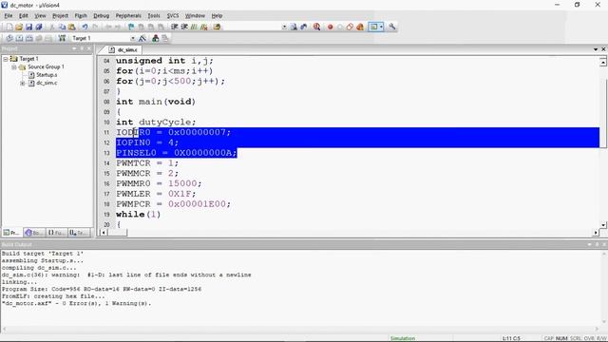Viewport: 608px width, 342px height.
Task: Open Build Output panel options arrow
Action: (x=589, y=244)
